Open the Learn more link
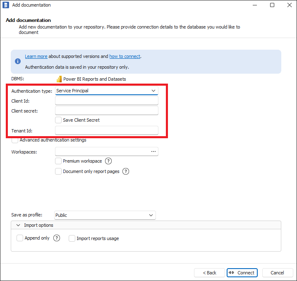The width and height of the screenshot is (297, 281). click(36, 56)
